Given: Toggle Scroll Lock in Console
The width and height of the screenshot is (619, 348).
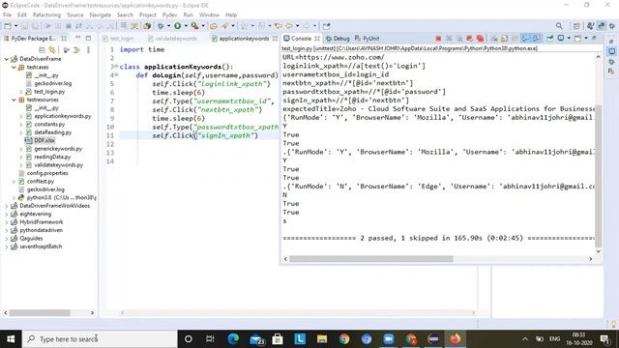Looking at the screenshot, I should 505,39.
